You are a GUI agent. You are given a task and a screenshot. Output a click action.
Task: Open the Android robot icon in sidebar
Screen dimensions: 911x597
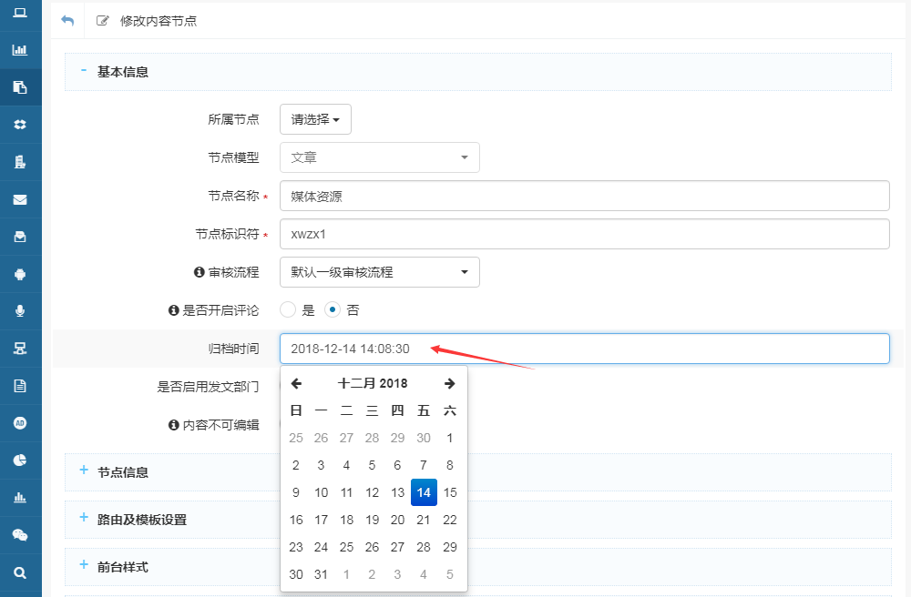click(x=20, y=274)
